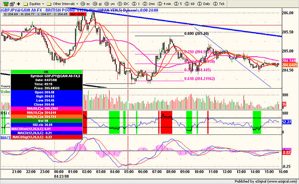This screenshot has height=184, width=299.
Task: Click the 0.618 (204.21962) Fibonacci label
Action: coord(199,79)
